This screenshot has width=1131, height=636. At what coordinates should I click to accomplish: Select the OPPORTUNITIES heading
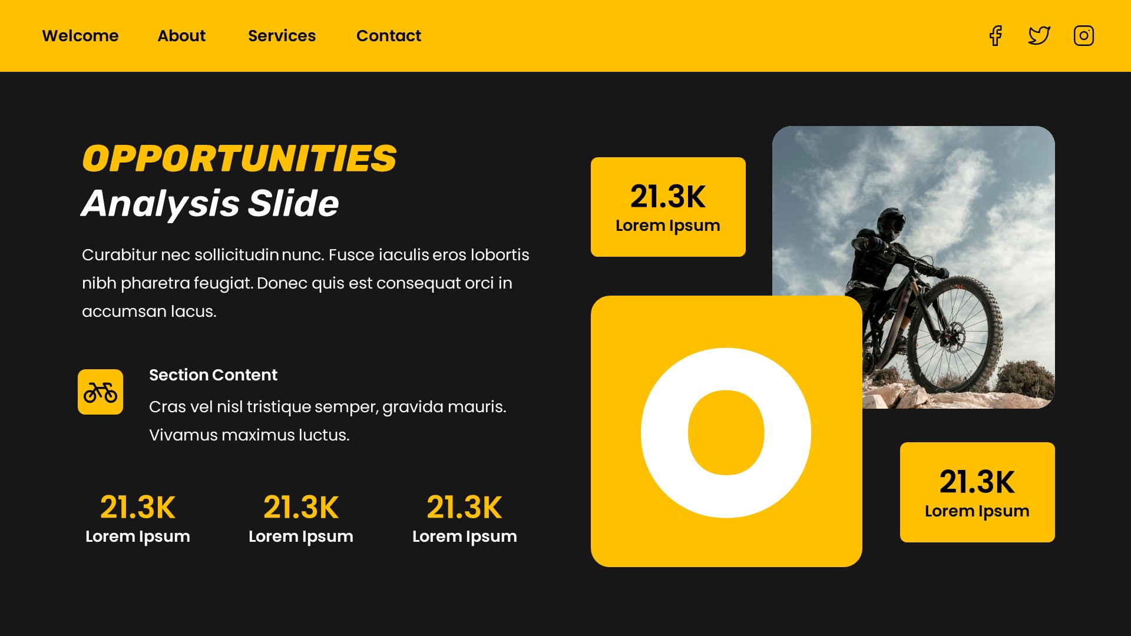coord(239,158)
